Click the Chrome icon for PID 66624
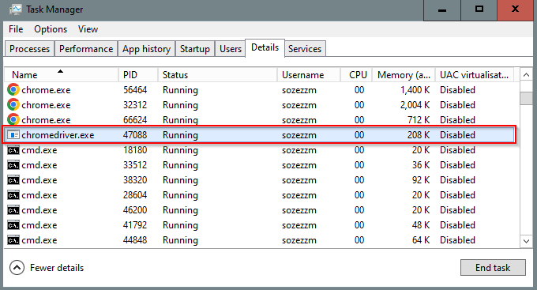 tap(13, 119)
